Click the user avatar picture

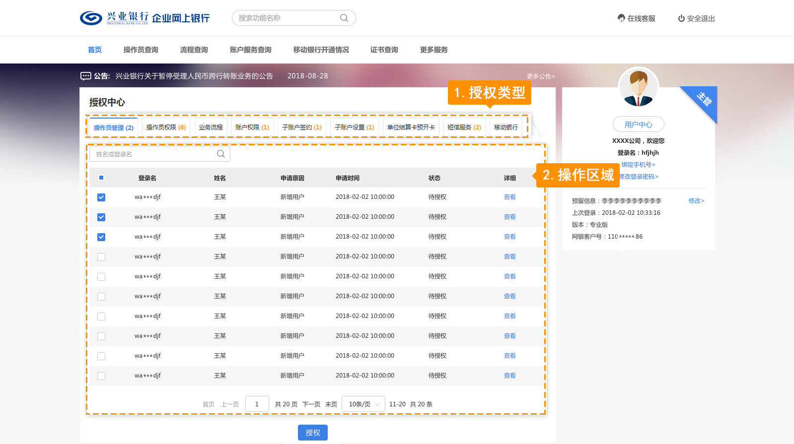pyautogui.click(x=639, y=87)
